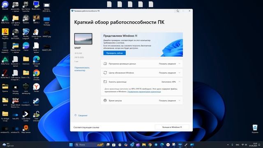Open Discord desktop shortcut
Image resolution: width=263 pixels, height=148 pixels.
pyautogui.click(x=5, y=5)
